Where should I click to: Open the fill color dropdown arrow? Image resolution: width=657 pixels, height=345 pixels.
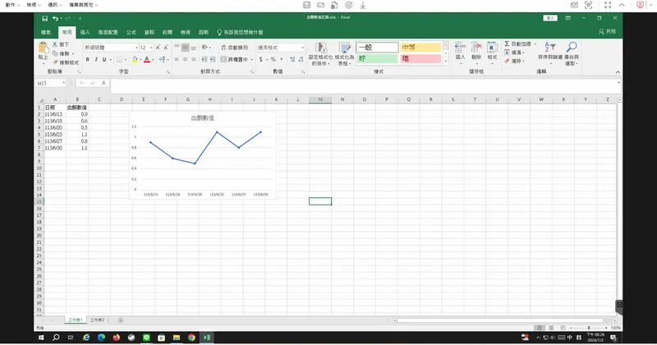pos(140,59)
